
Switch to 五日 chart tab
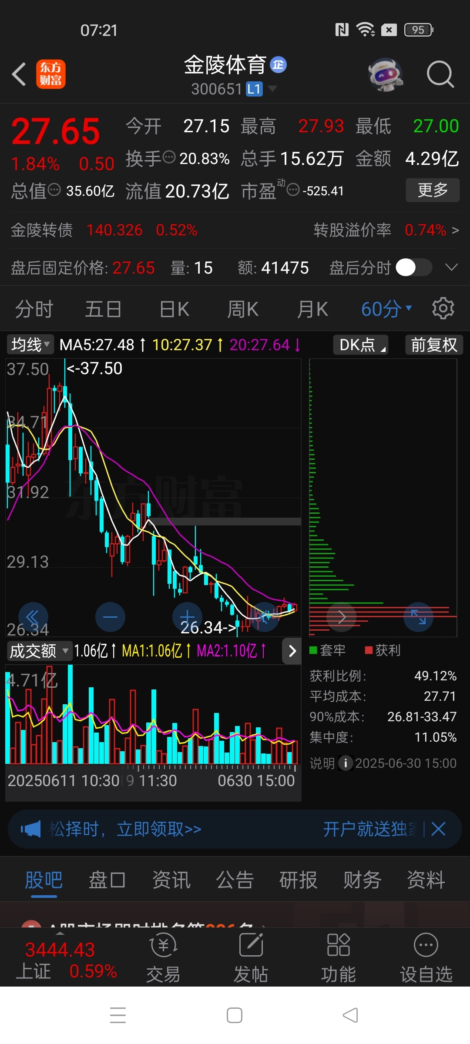103,309
